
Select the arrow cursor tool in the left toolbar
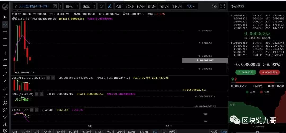pos(5,17)
